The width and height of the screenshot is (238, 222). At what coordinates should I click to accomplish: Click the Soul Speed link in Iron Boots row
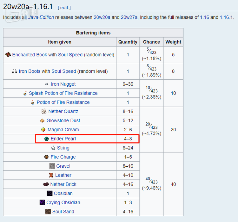point(64,71)
